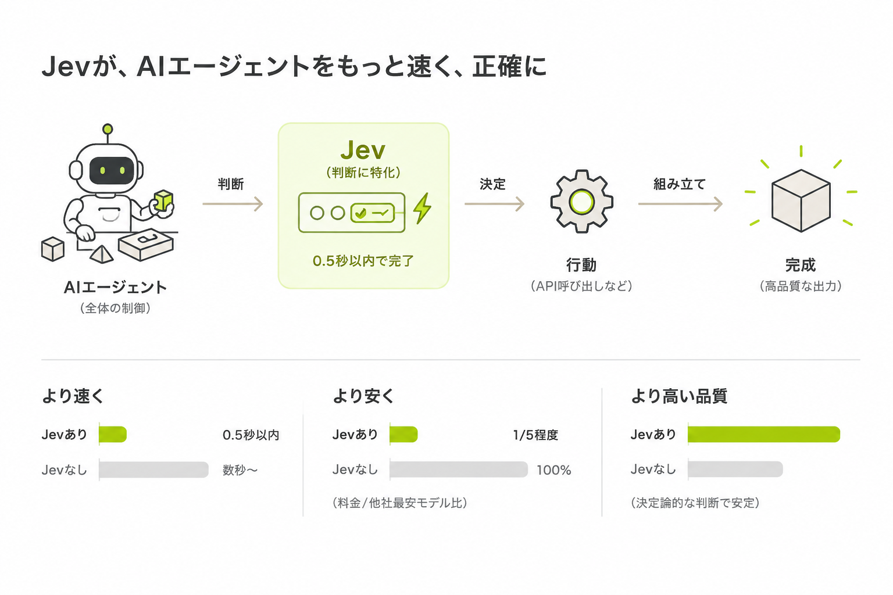The width and height of the screenshot is (893, 595).
Task: Click the arrow labeled 決定
Action: 494,204
